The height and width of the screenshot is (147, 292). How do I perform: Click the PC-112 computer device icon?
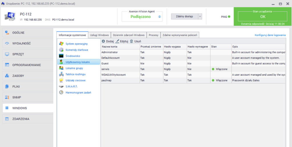point(10,16)
